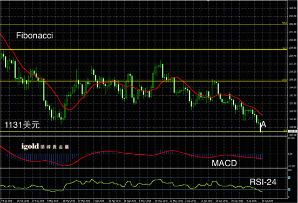Click the 1305.00 price axis label

[293, 8]
